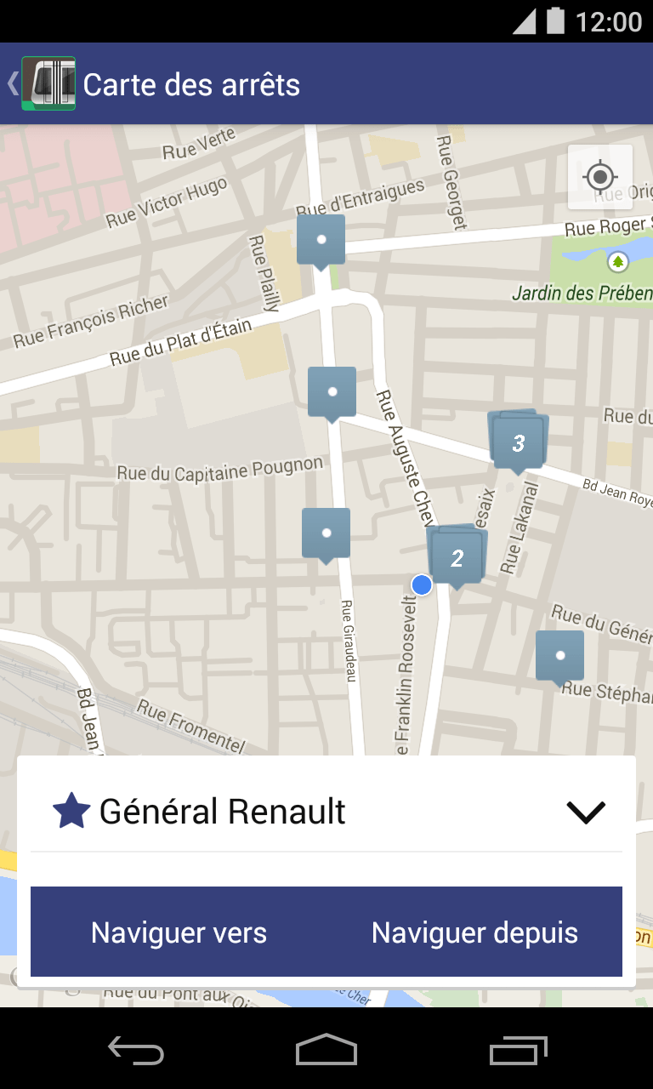Tap the tram app icon
The width and height of the screenshot is (653, 1089).
click(x=48, y=83)
